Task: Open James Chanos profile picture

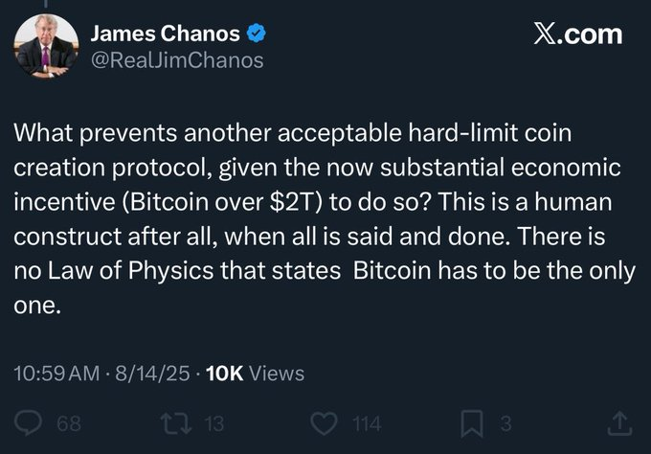Action: [x=46, y=46]
